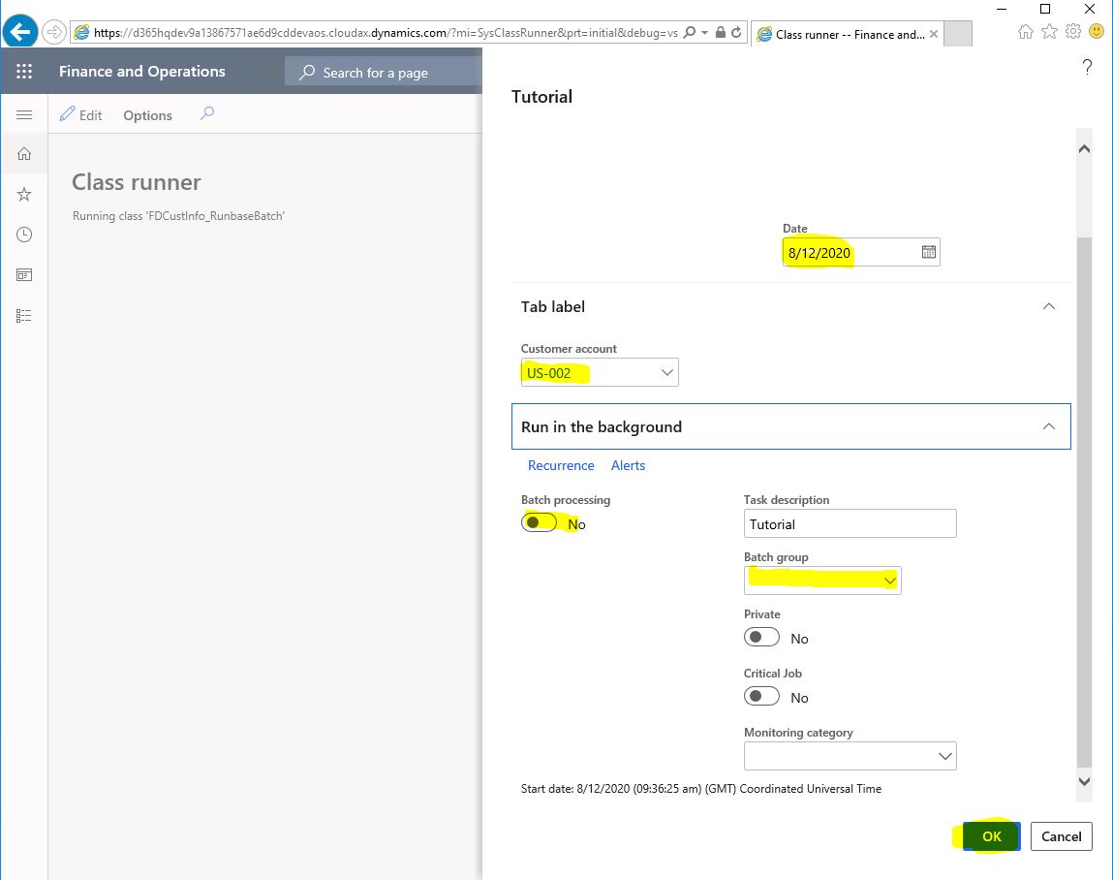Click the action pane search magnifier
Viewport: 1113px width, 880px height.
[207, 113]
